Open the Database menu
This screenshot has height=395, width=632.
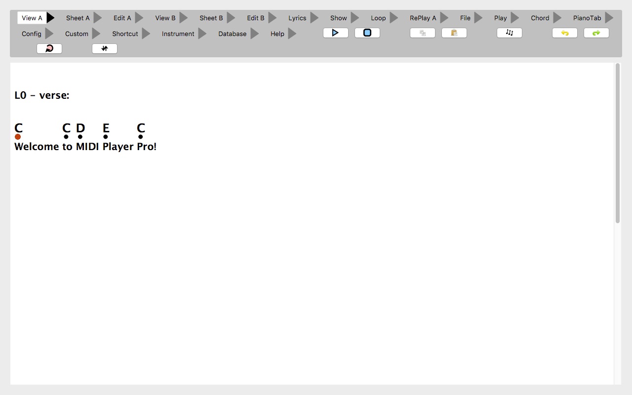tap(233, 34)
